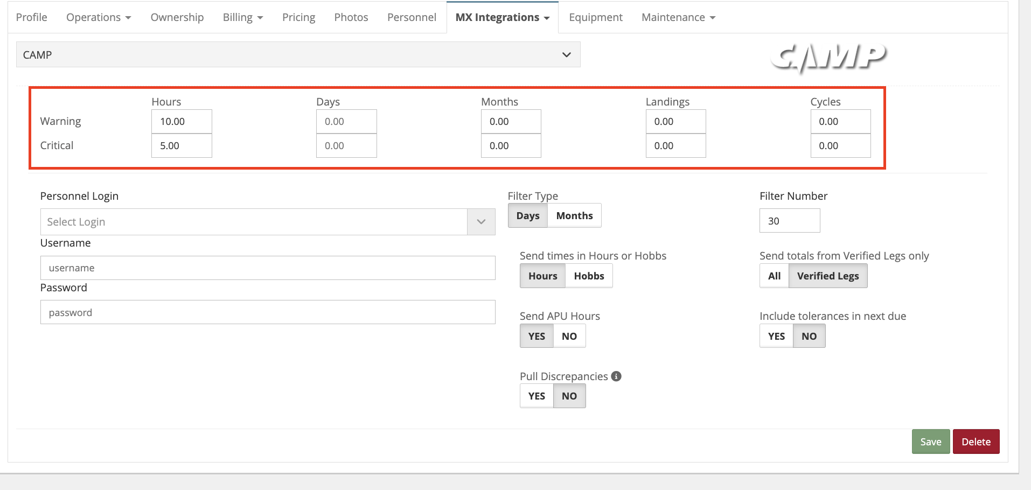Viewport: 1031px width, 490px height.
Task: Open the Operations tab dropdown
Action: click(x=99, y=17)
